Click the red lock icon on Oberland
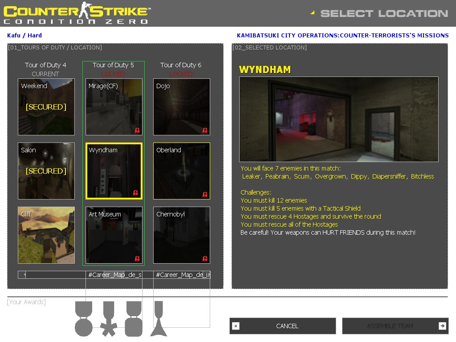 click(x=205, y=194)
